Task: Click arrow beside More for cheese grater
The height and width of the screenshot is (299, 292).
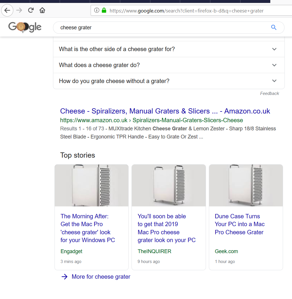Action: click(65, 277)
